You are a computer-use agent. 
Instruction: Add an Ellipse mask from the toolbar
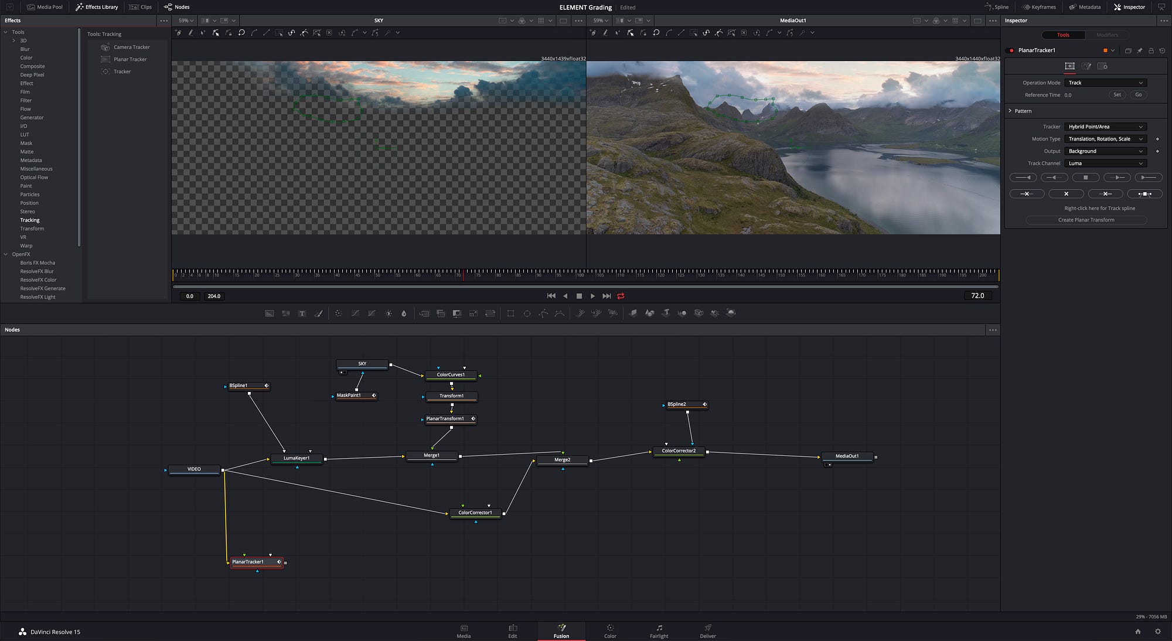tap(527, 313)
